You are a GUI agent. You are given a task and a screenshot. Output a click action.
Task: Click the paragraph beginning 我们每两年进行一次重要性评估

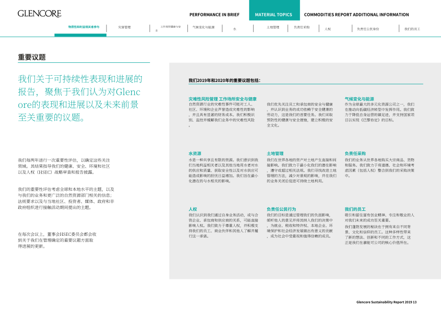click(x=64, y=166)
